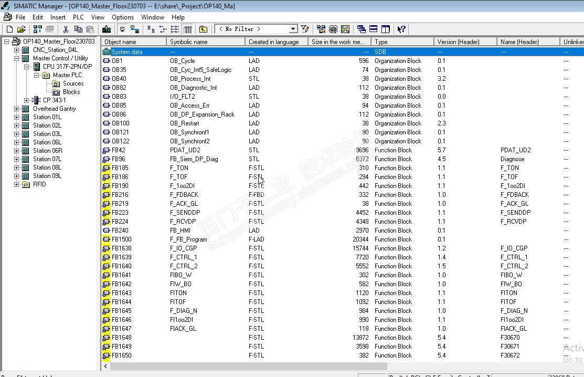Click the SIMATIC Manager document icon in menu bar

[x=7, y=17]
